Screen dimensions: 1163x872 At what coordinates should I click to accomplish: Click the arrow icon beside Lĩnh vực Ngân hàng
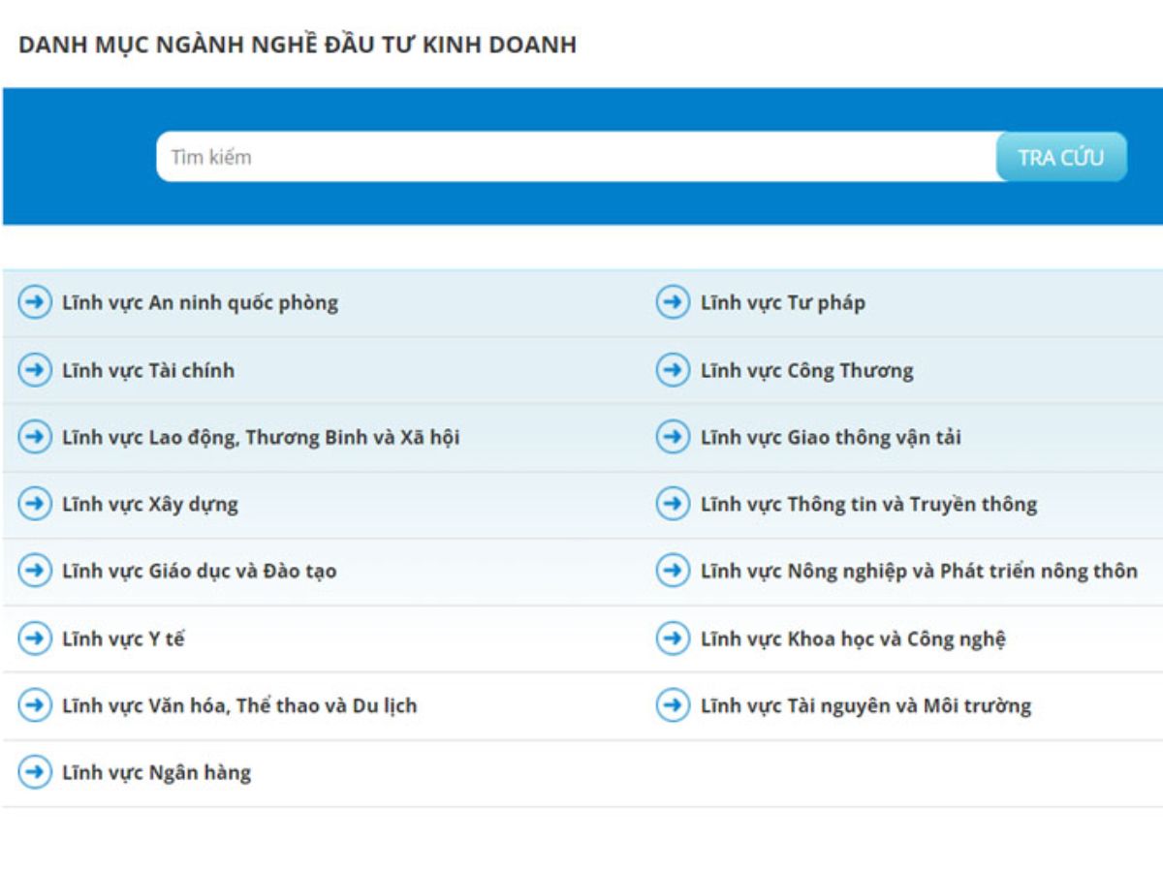pos(36,772)
